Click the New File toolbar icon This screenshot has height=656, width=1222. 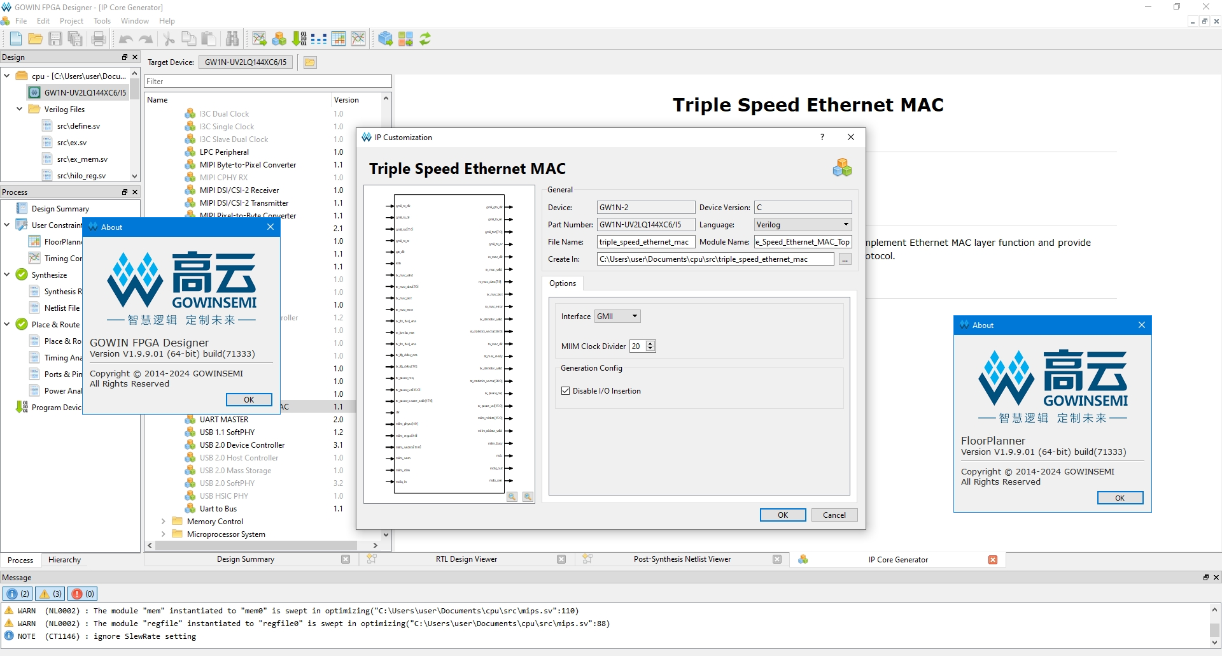pyautogui.click(x=16, y=39)
